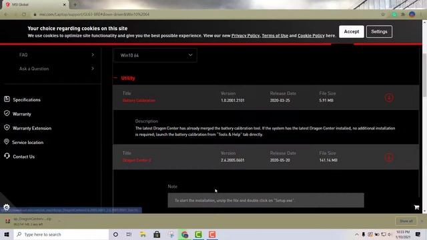The height and width of the screenshot is (240, 427).
Task: Open Task View on the taskbar
Action: tap(129, 234)
